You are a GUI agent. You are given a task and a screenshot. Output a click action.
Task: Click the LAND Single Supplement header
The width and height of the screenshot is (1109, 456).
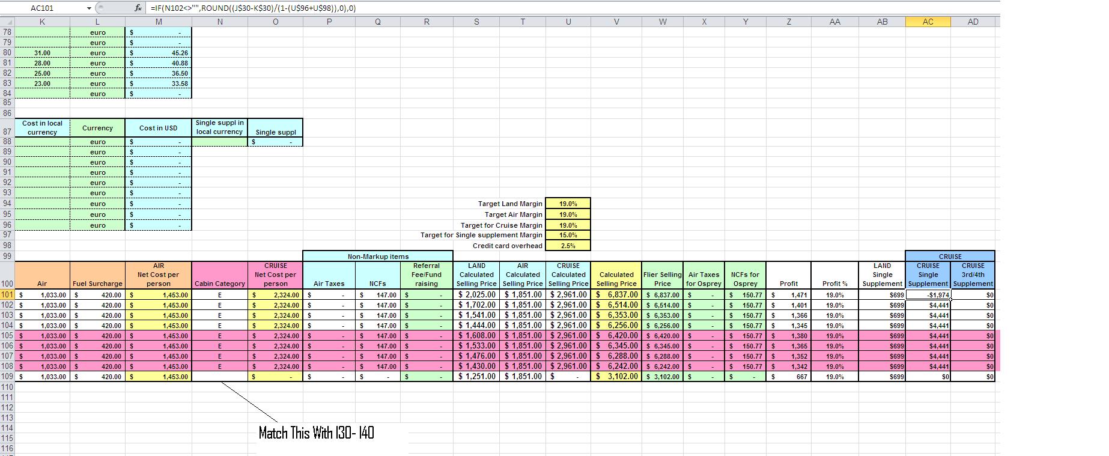[882, 275]
